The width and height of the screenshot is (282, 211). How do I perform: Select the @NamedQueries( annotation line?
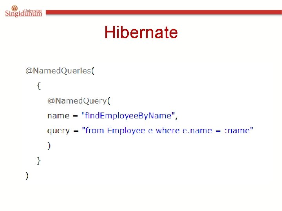tap(60, 71)
